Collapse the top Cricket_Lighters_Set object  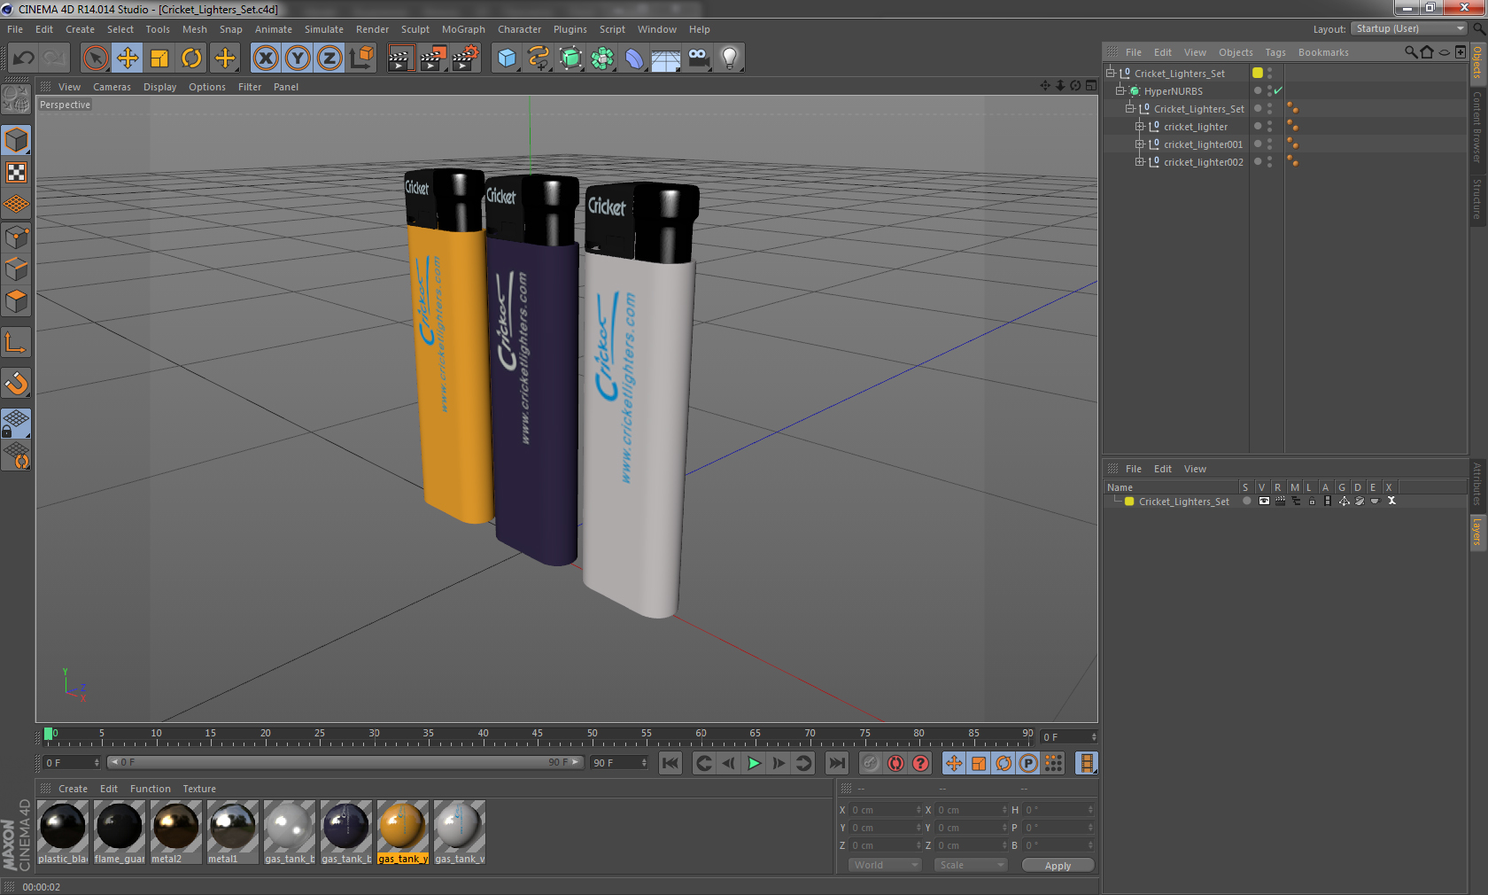click(x=1110, y=73)
